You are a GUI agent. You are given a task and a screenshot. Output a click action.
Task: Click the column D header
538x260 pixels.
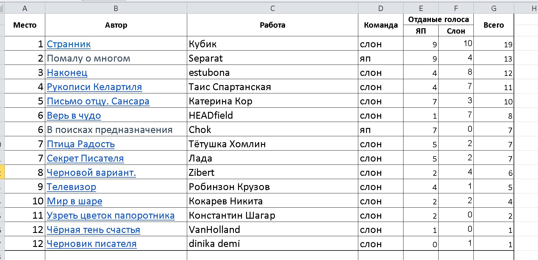tap(381, 9)
